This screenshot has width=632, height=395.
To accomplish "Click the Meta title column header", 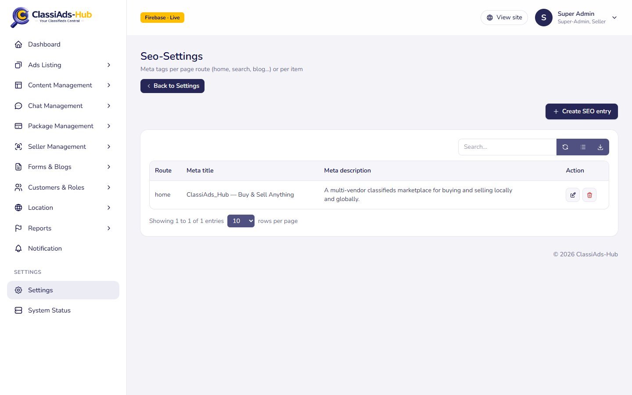I will click(200, 170).
